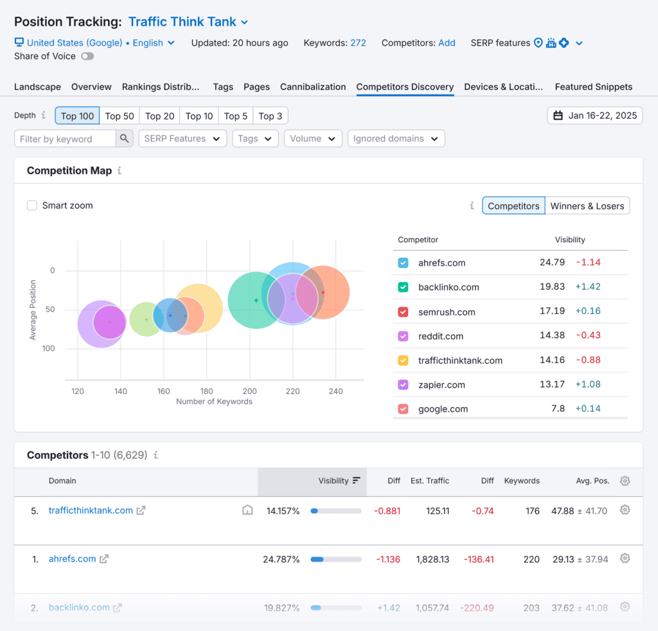Click the table settings gear in column header
This screenshot has width=658, height=631.
click(625, 481)
